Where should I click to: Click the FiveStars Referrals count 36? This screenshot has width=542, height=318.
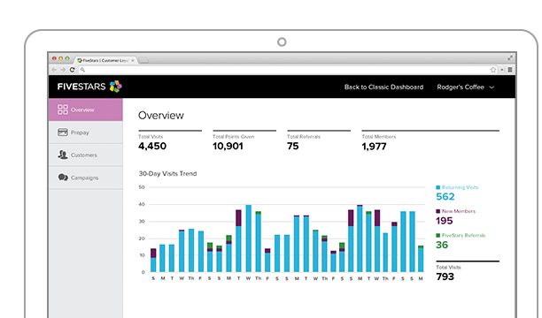(442, 245)
